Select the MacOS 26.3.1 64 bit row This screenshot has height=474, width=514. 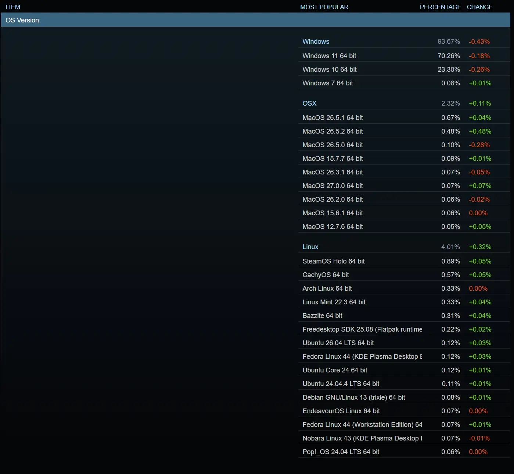(404, 172)
